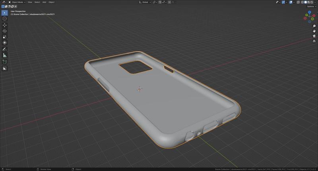Select the Add Cube tool
Screen dimensions: 318x171
[4, 62]
